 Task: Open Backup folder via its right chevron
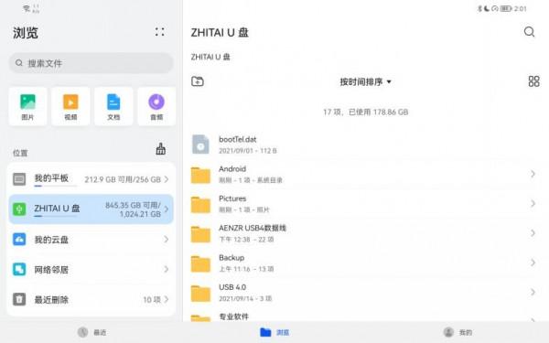pos(533,263)
